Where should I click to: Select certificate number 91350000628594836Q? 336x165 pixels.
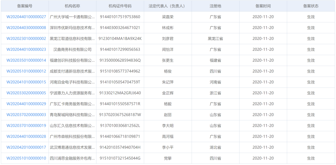[x=120, y=60]
